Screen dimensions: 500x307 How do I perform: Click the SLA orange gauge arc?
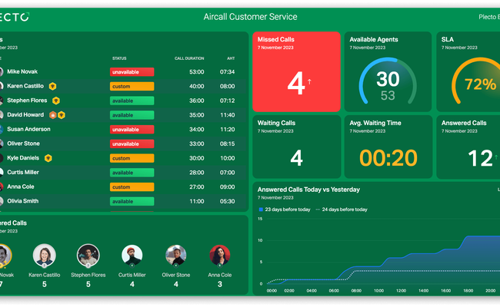(459, 76)
